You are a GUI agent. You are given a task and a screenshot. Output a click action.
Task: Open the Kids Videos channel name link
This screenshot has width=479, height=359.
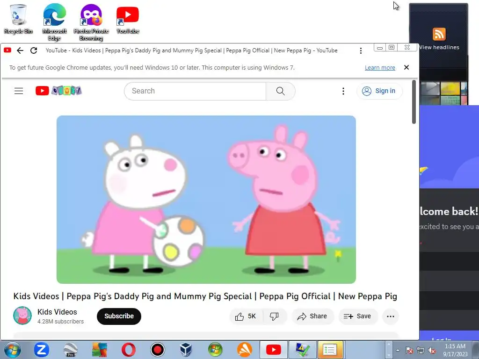(x=57, y=312)
